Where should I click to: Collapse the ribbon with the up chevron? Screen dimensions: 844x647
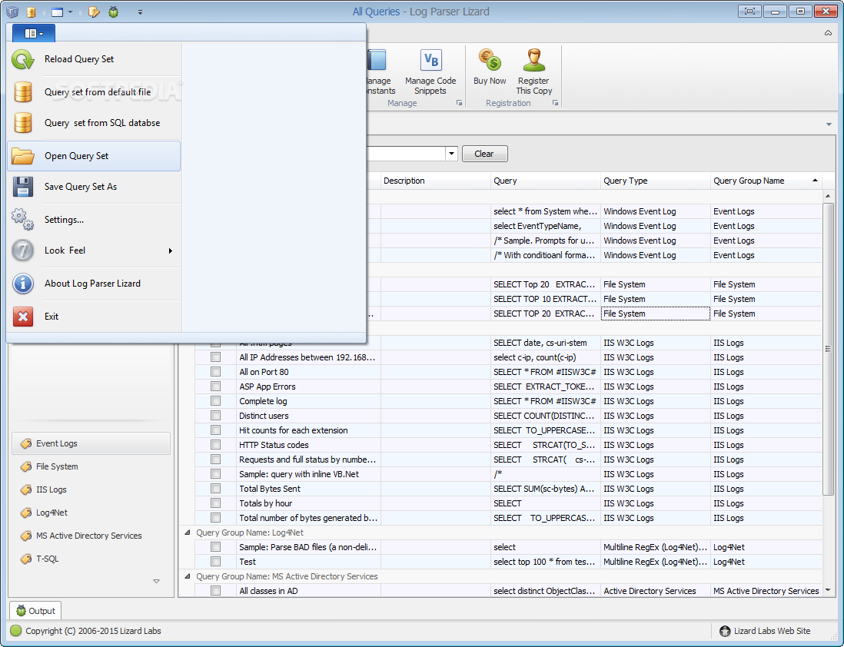(828, 33)
